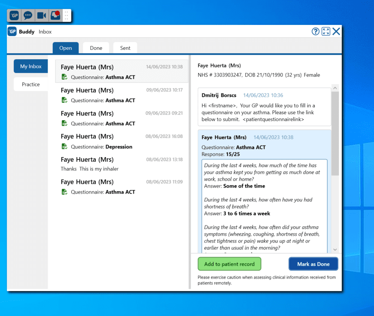This screenshot has height=316, width=374.
Task: Start a video consultation via the camera icon
Action: click(41, 15)
